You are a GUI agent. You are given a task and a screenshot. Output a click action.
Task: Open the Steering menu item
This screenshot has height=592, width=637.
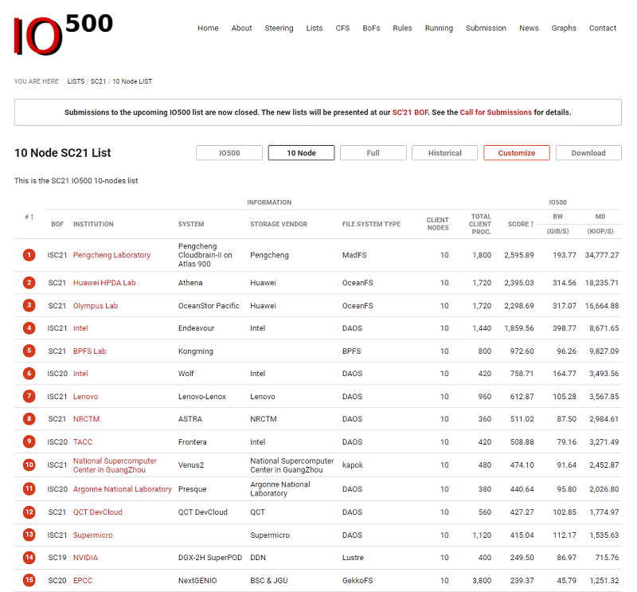tap(279, 28)
